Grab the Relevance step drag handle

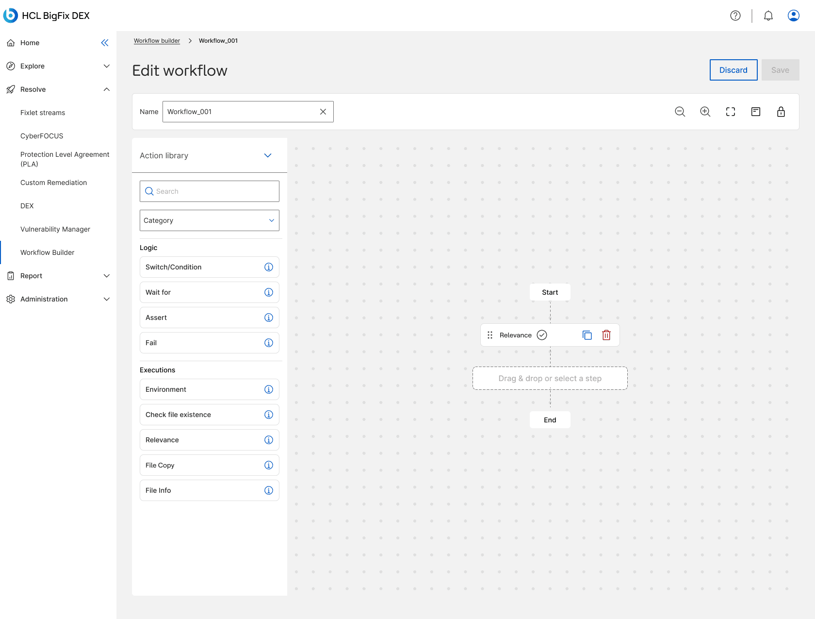pyautogui.click(x=490, y=335)
